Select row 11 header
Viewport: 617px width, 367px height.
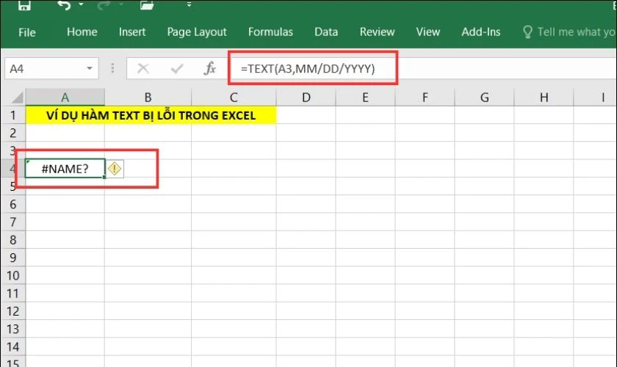[13, 294]
